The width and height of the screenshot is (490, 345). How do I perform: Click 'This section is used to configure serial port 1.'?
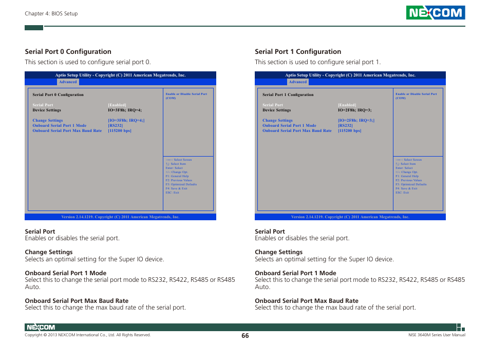(318, 62)
